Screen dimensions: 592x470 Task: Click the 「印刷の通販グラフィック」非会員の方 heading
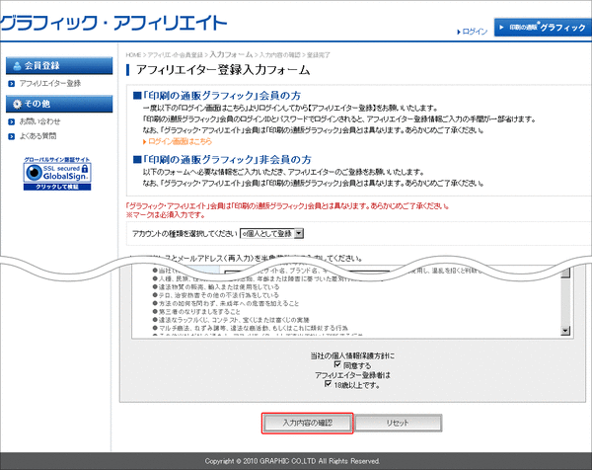[x=222, y=160]
